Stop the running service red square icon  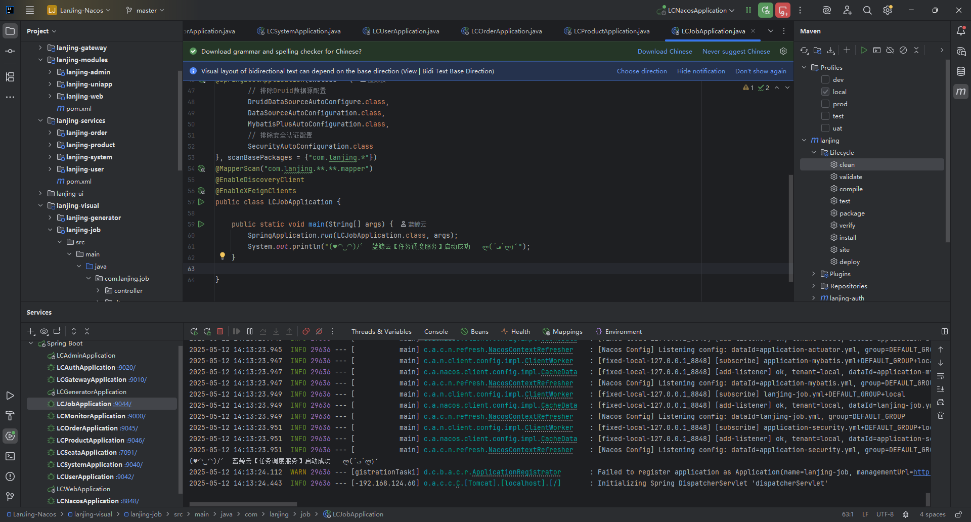[x=220, y=331]
